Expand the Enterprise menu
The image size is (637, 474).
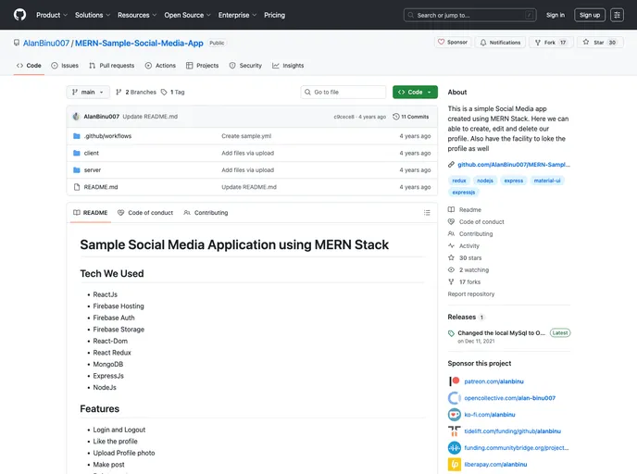click(237, 15)
